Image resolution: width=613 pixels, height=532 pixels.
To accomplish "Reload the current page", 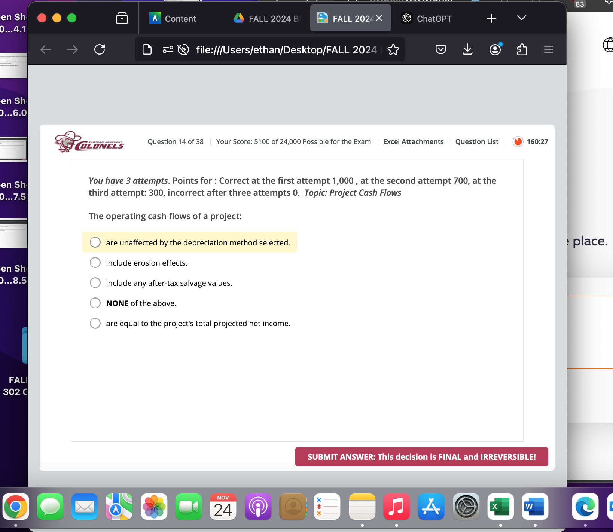I will coord(100,49).
